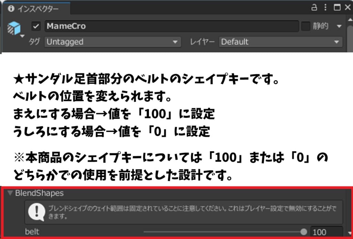Click the info icon on the Inspector tab
The height and width of the screenshot is (239, 353).
[12, 8]
